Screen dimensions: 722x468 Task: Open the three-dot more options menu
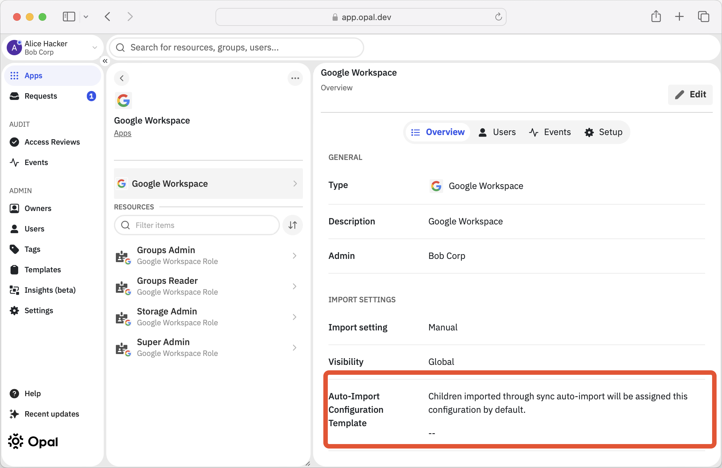coord(295,78)
